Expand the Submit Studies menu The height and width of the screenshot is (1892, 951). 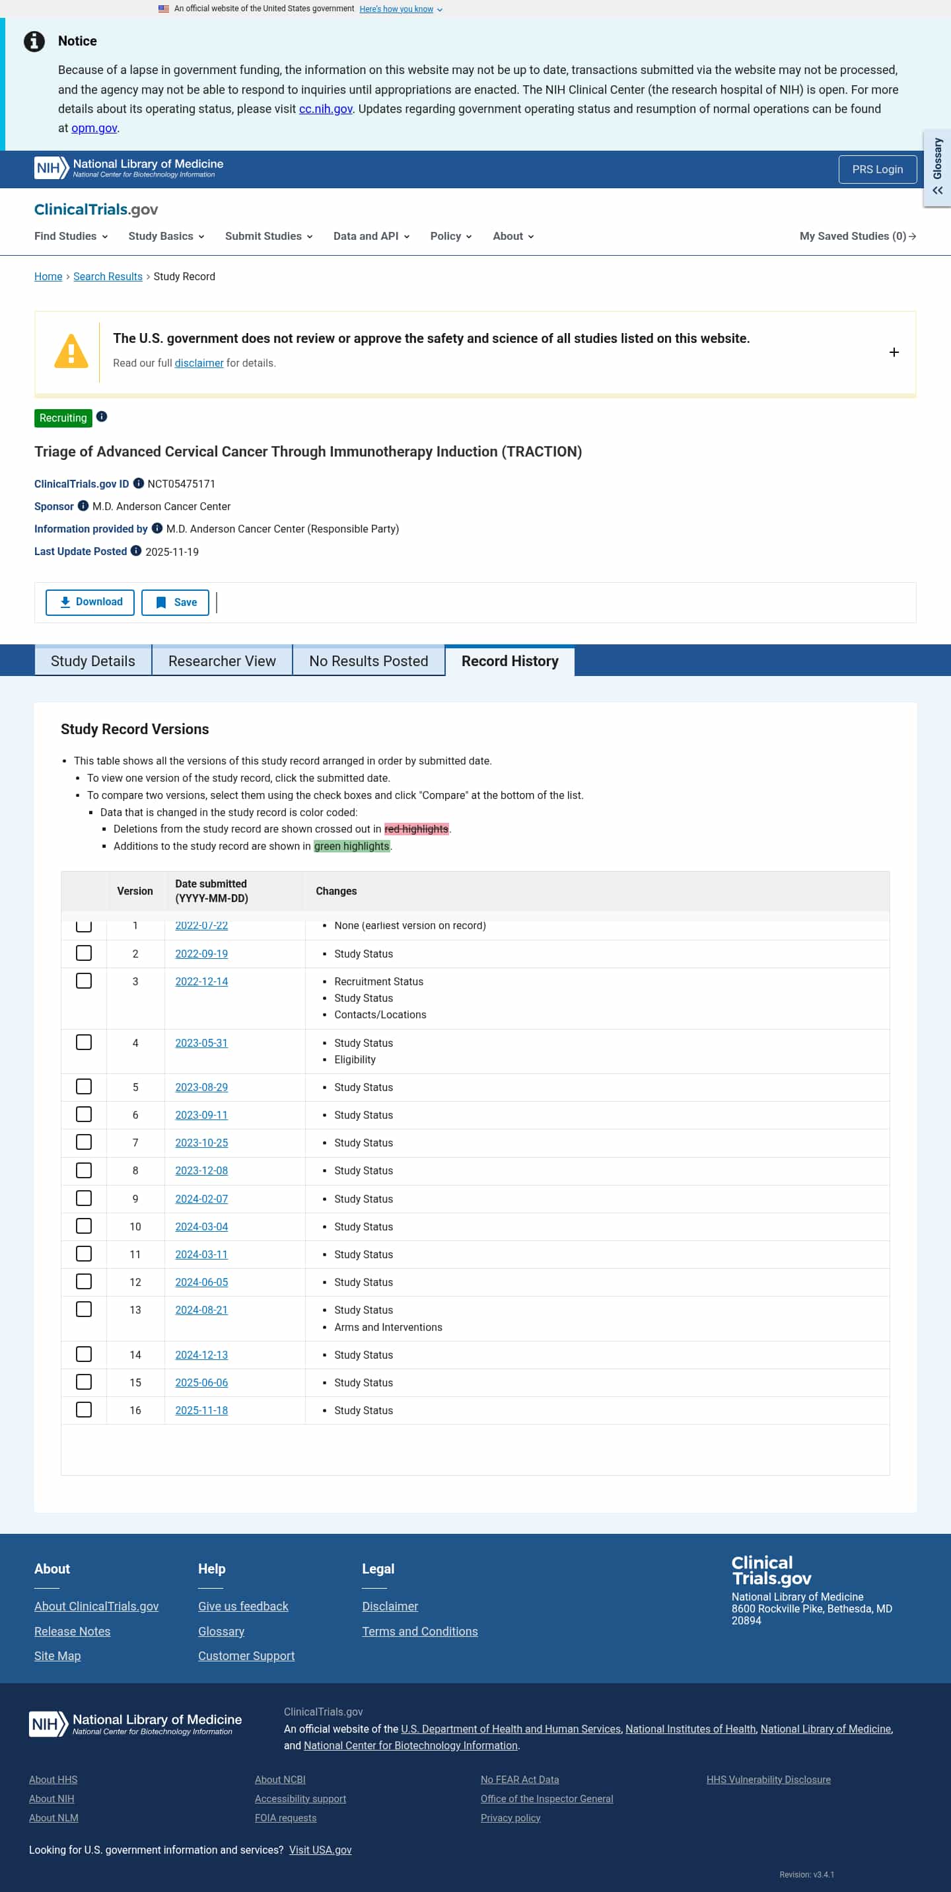tap(269, 236)
